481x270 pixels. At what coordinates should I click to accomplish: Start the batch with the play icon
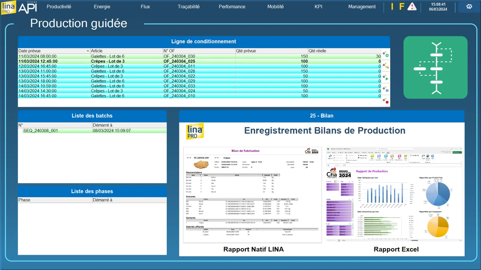(x=386, y=78)
